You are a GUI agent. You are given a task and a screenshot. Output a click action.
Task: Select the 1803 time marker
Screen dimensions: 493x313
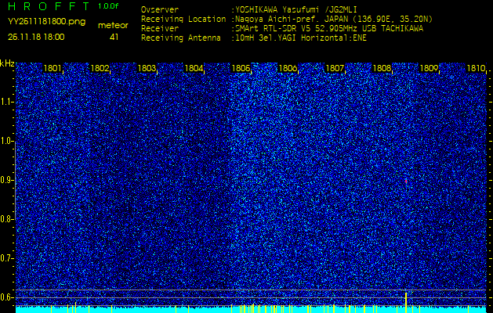point(147,69)
